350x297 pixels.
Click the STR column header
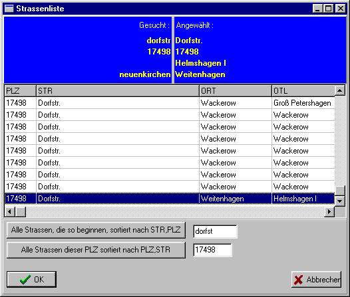point(117,90)
